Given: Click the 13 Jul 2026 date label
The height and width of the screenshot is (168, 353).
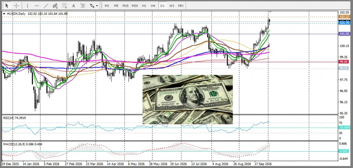Looking at the screenshot, I should (x=199, y=164).
